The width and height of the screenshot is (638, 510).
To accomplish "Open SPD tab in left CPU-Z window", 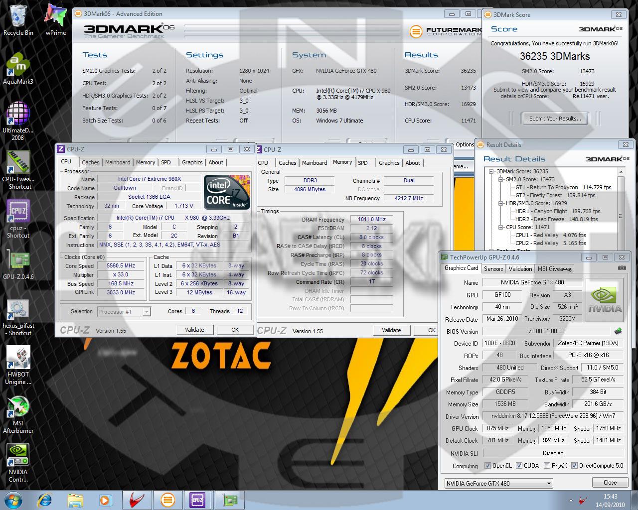I will (166, 162).
